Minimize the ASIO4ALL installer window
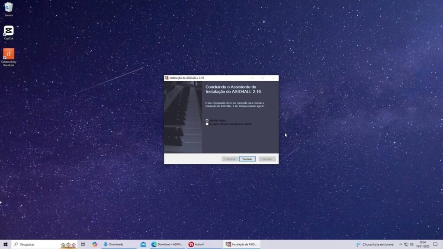This screenshot has width=443, height=249. pos(252,78)
